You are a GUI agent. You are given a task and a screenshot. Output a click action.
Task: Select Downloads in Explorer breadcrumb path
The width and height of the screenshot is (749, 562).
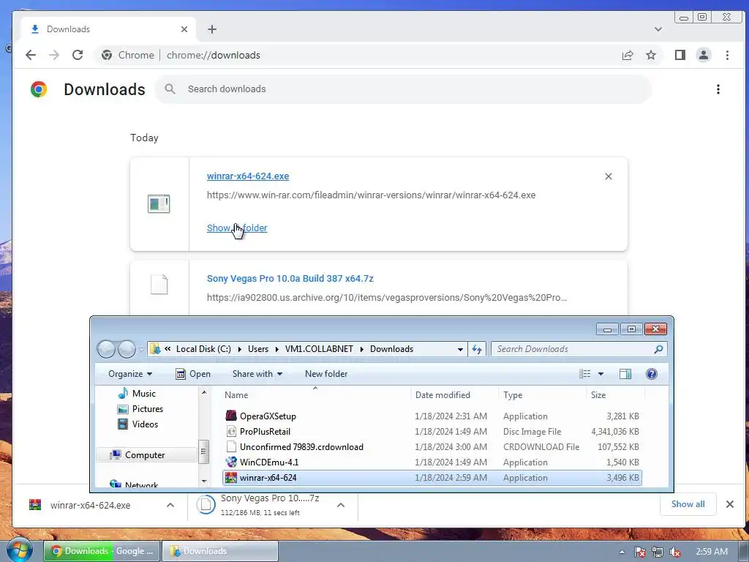click(x=392, y=349)
